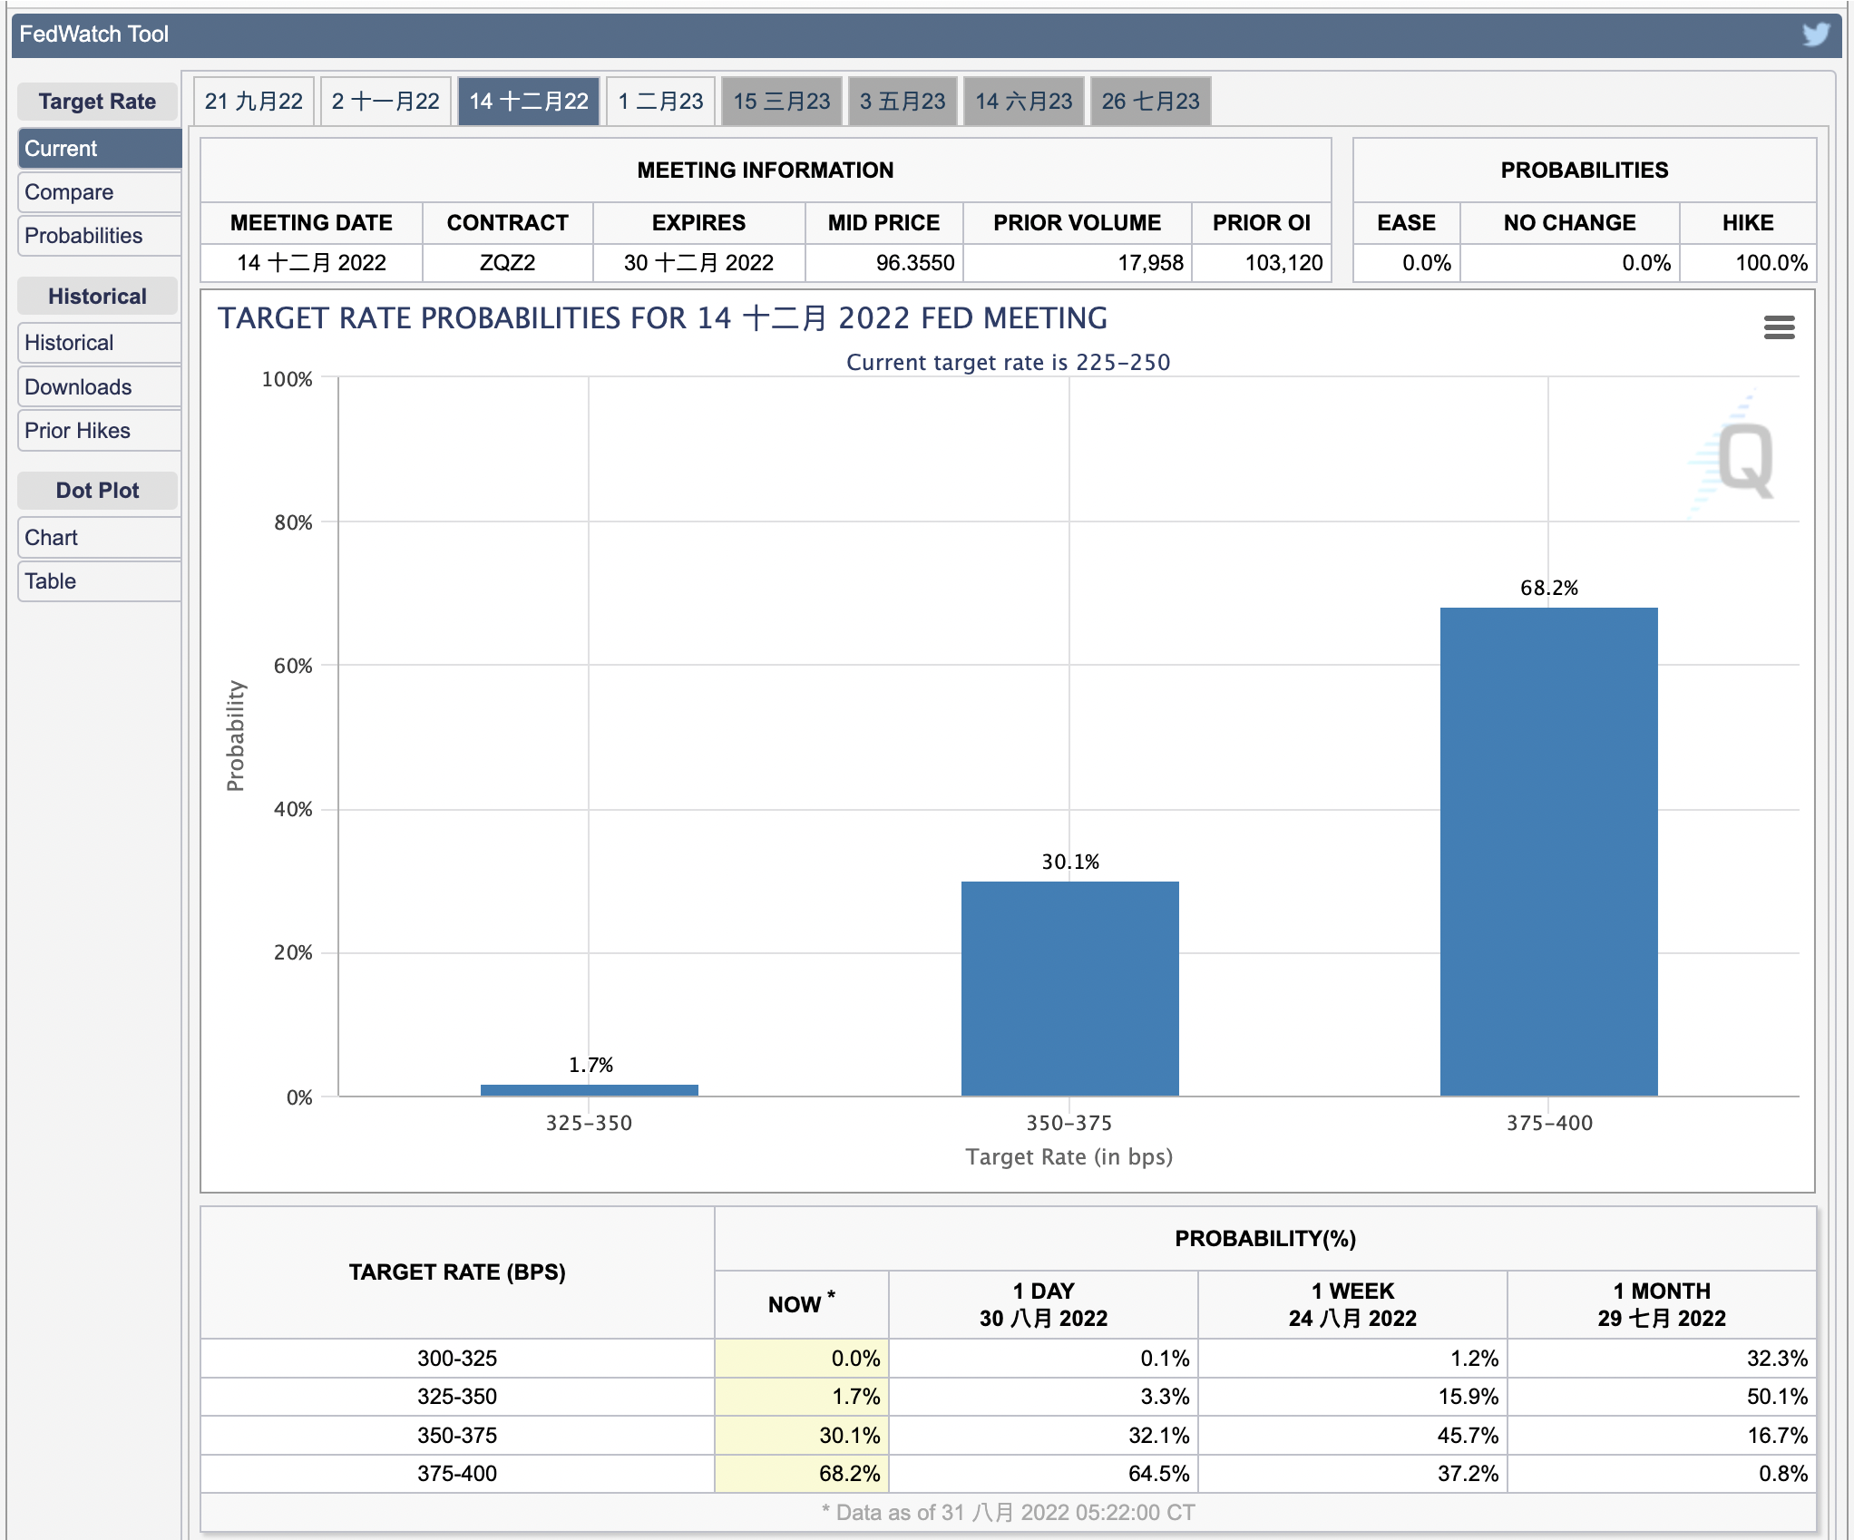Screen dimensions: 1854x1540
Task: Click the Current target rate subtitle
Action: pos(1008,363)
